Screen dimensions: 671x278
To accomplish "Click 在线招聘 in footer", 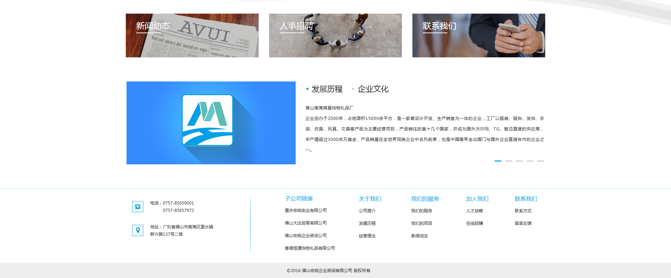I will (x=474, y=223).
